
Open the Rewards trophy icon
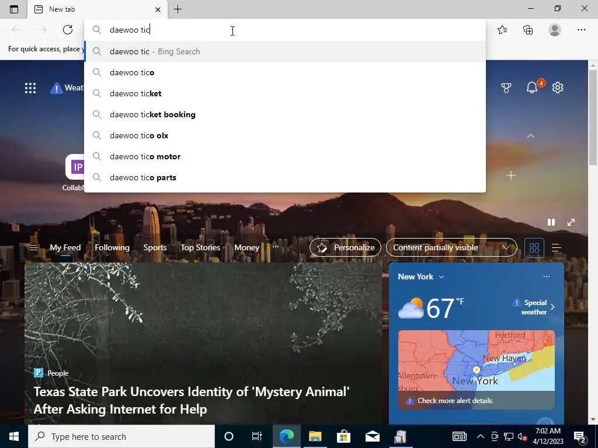(x=506, y=88)
